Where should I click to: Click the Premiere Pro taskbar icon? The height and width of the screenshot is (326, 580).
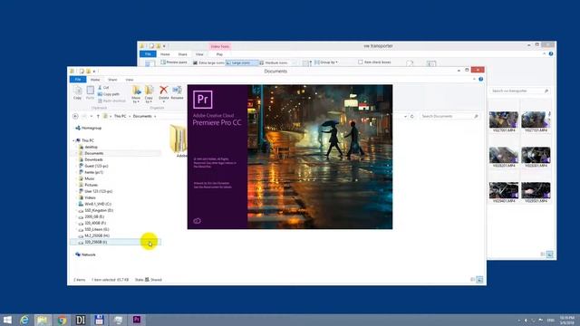point(137,320)
